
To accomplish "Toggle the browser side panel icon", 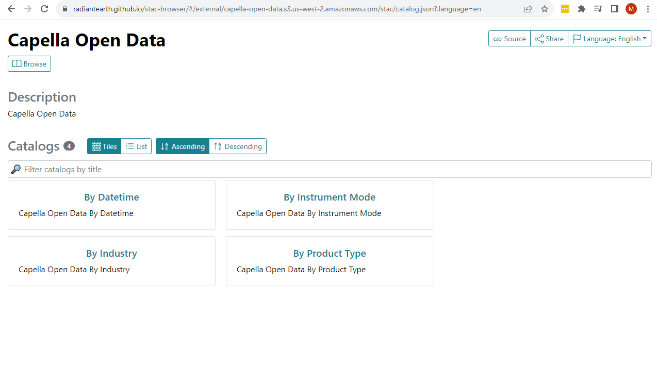I will [615, 9].
